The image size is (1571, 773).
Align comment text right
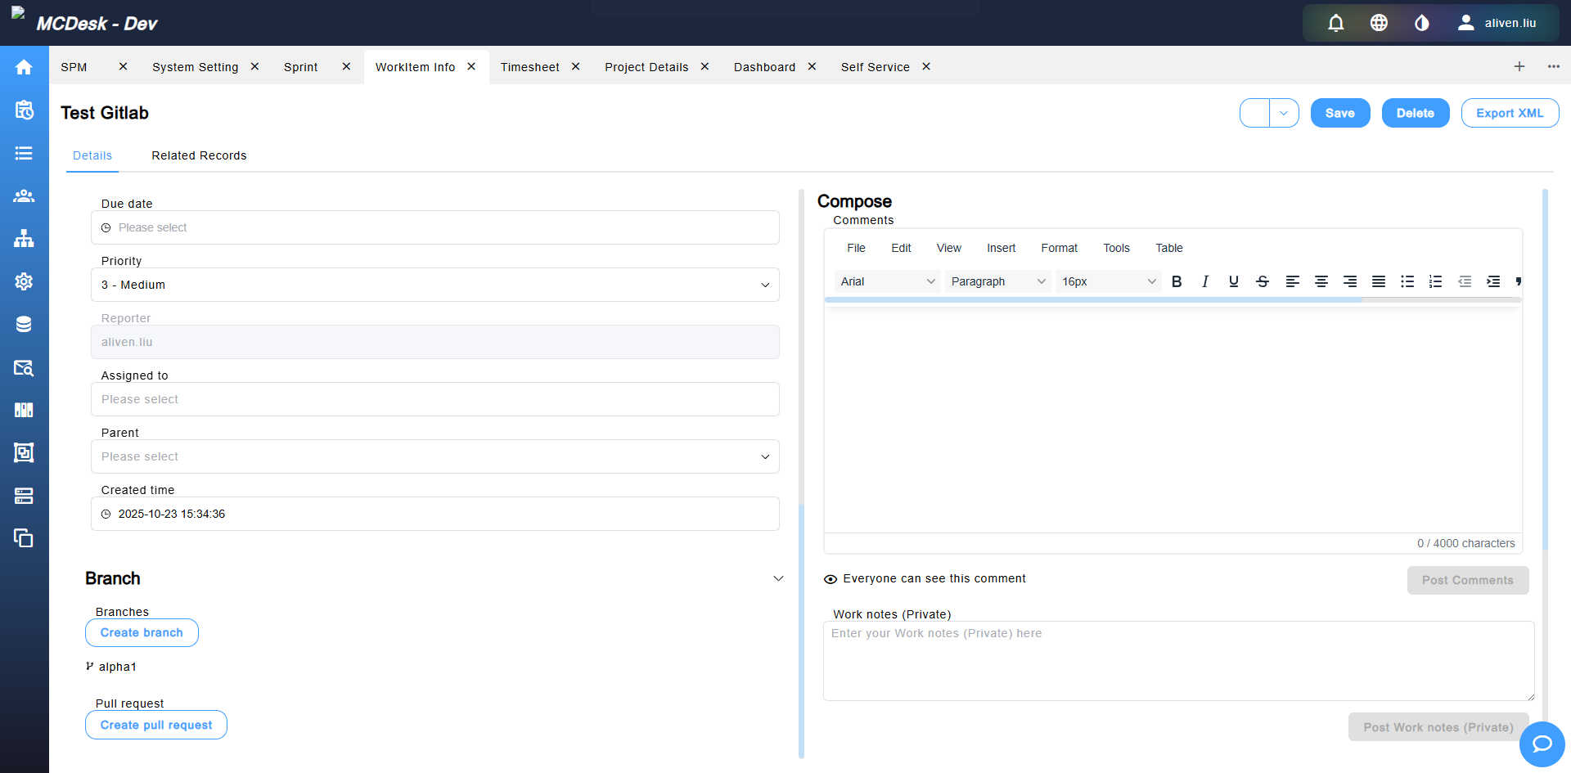(1350, 281)
